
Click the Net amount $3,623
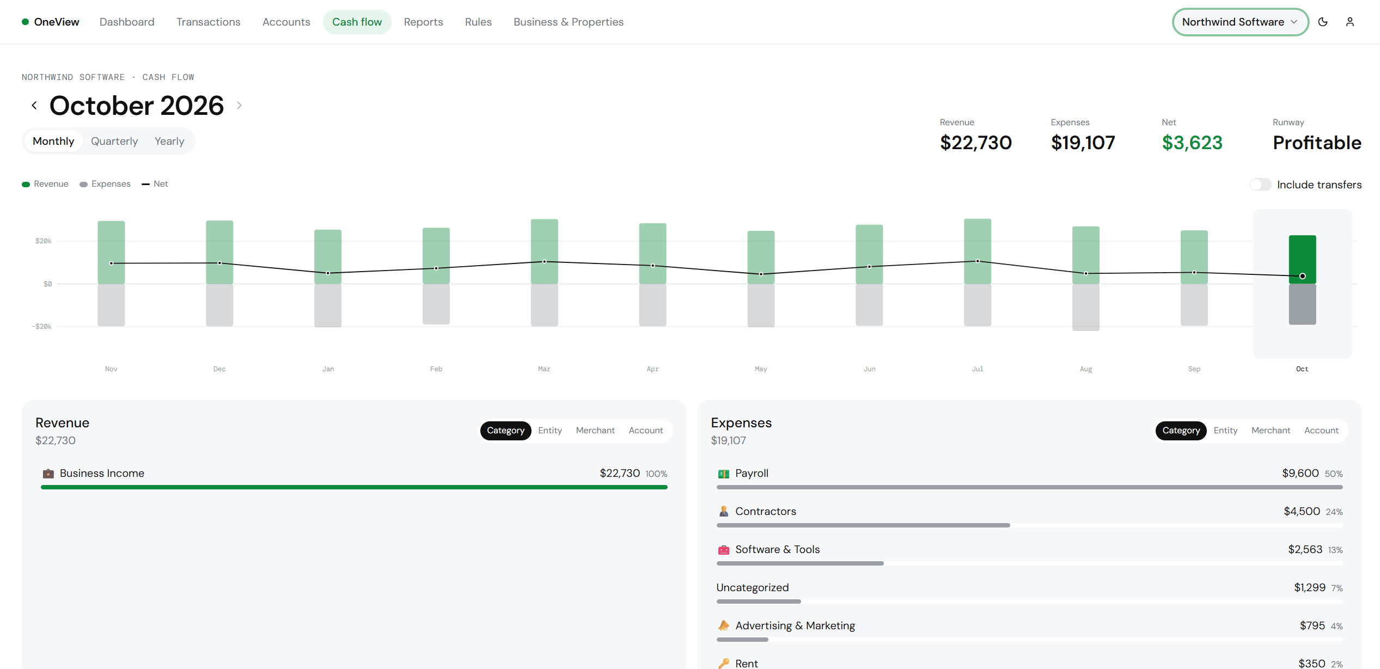1192,143
